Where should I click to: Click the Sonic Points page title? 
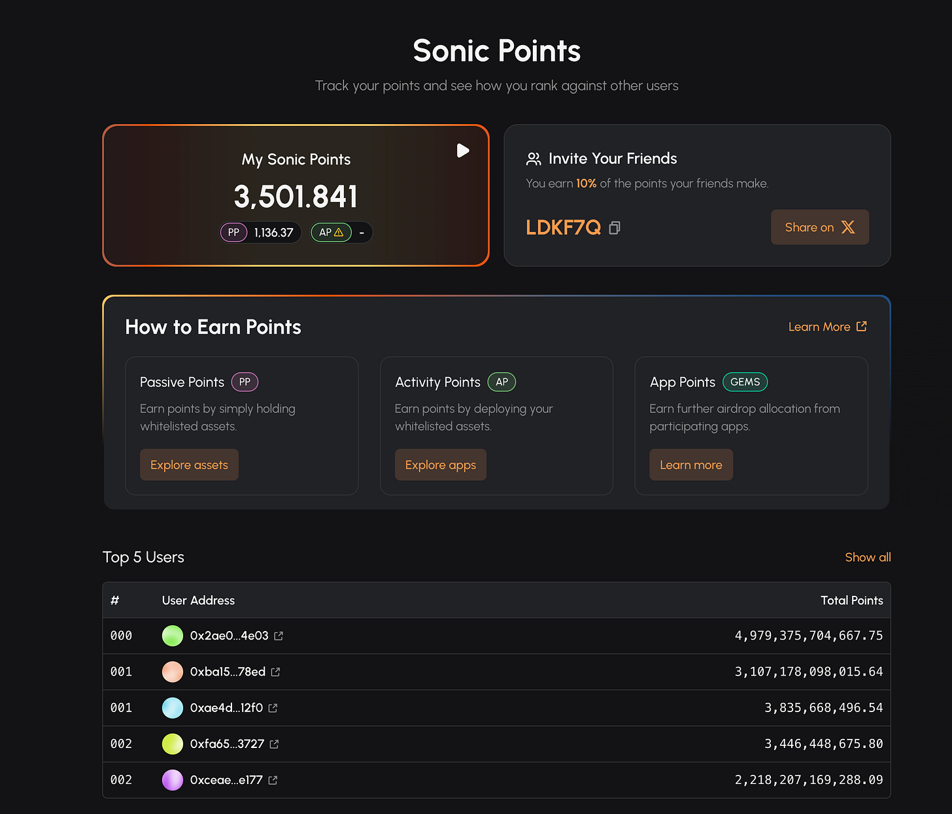497,51
